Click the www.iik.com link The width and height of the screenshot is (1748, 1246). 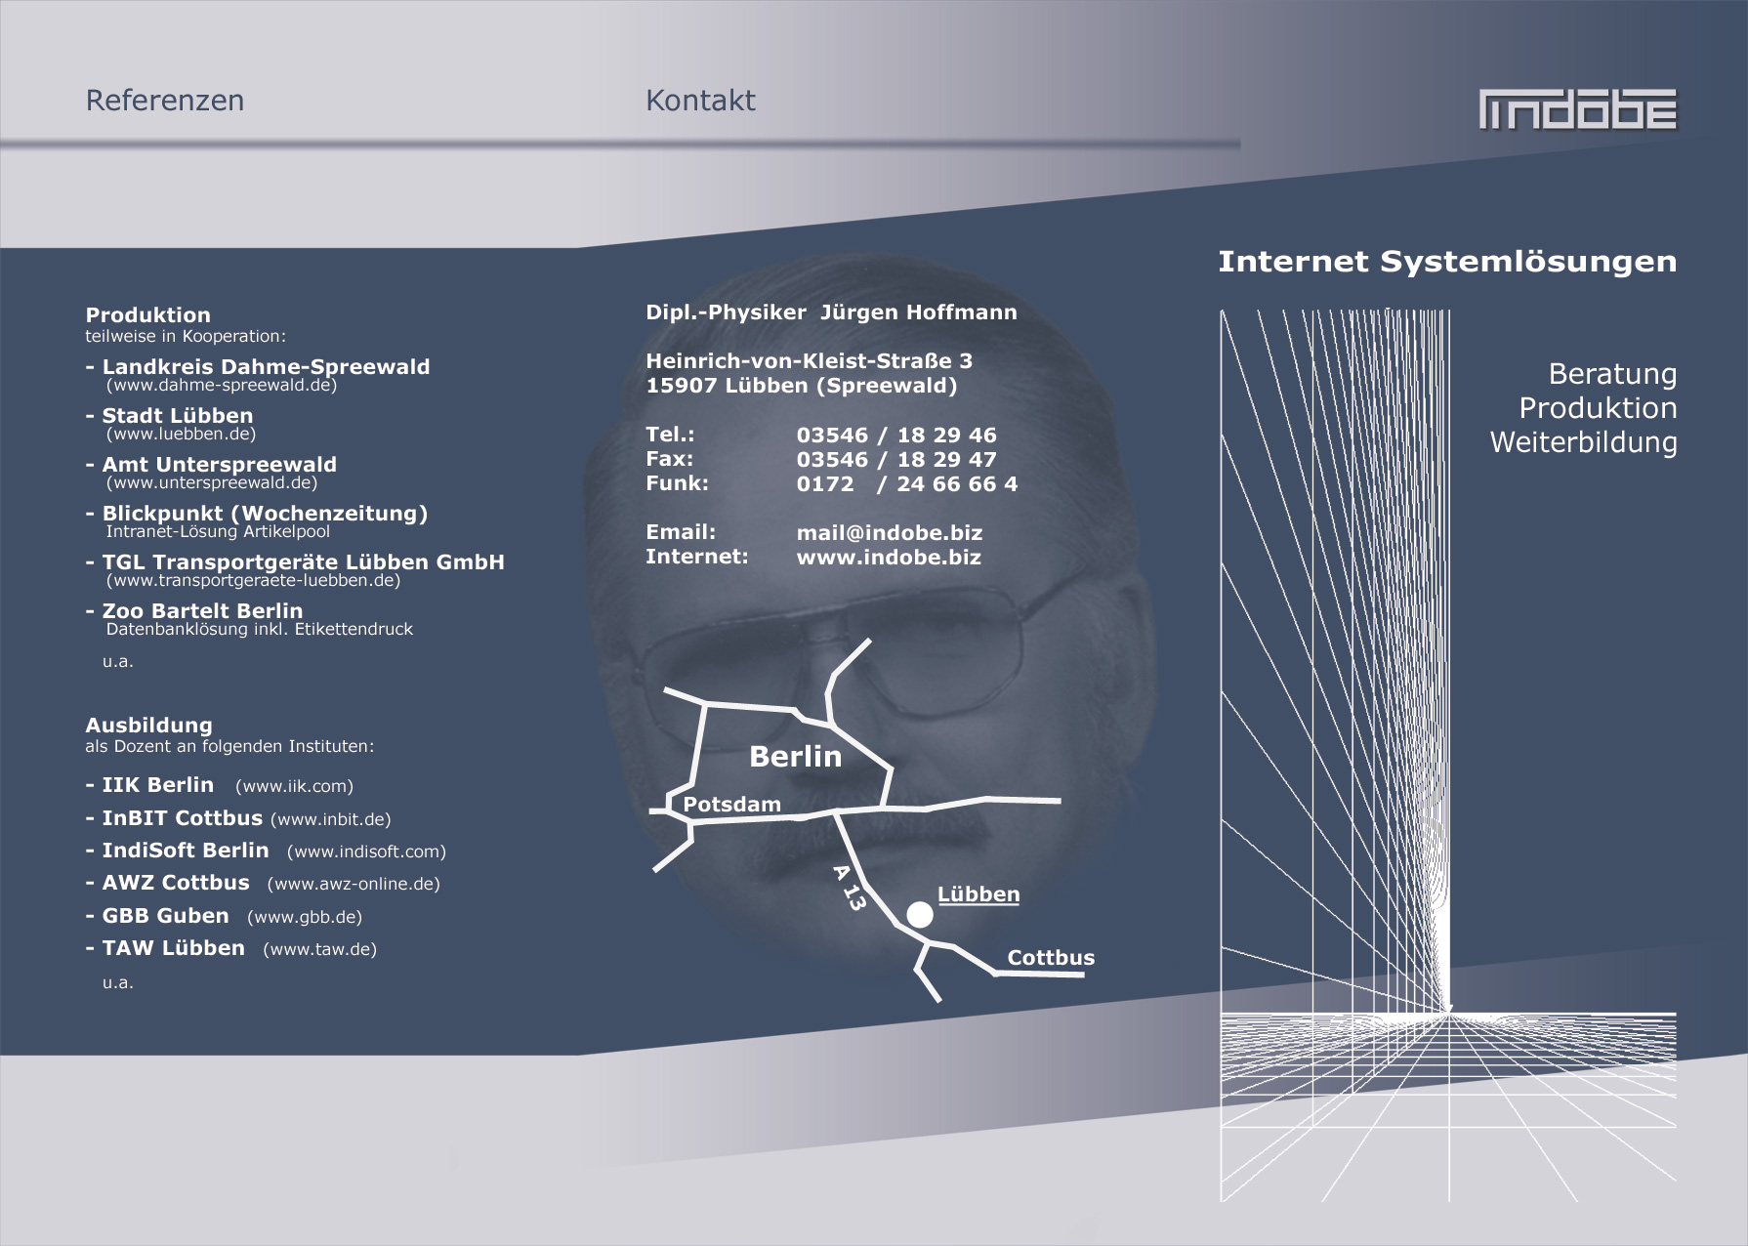pos(294,787)
